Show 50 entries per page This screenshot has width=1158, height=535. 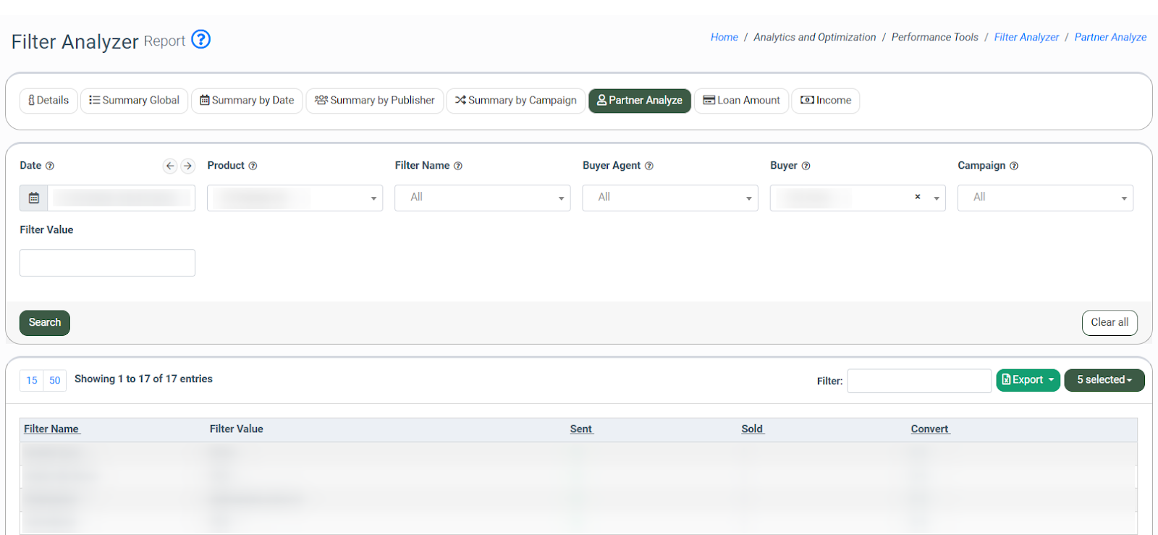point(55,381)
